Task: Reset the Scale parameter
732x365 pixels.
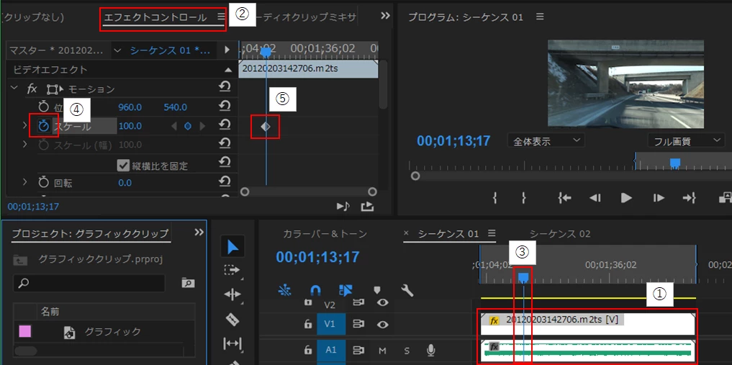Action: tap(225, 125)
